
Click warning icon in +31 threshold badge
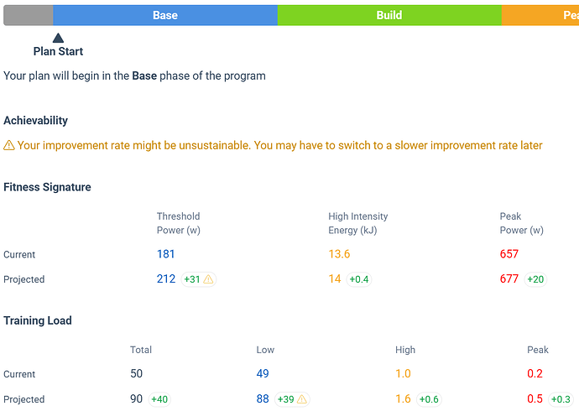(x=209, y=279)
